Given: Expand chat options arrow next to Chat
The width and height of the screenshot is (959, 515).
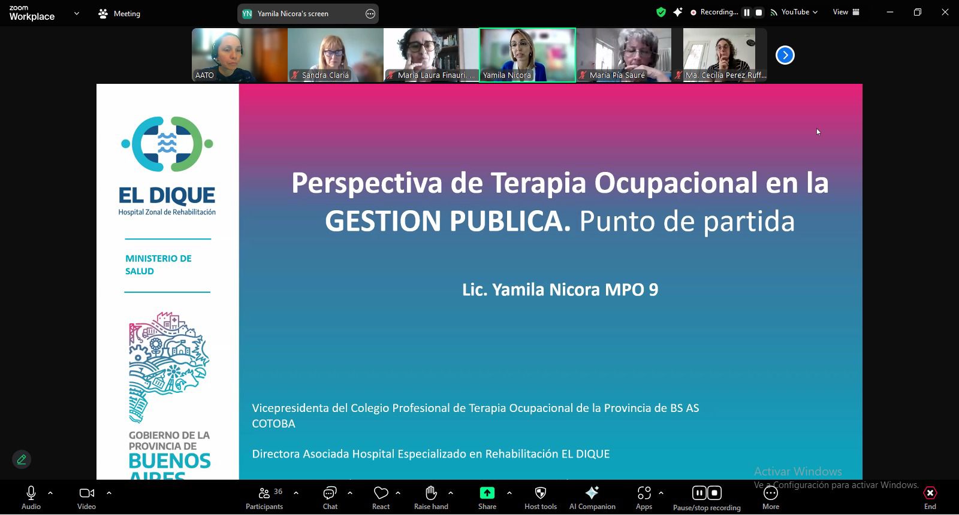Looking at the screenshot, I should click(x=350, y=493).
